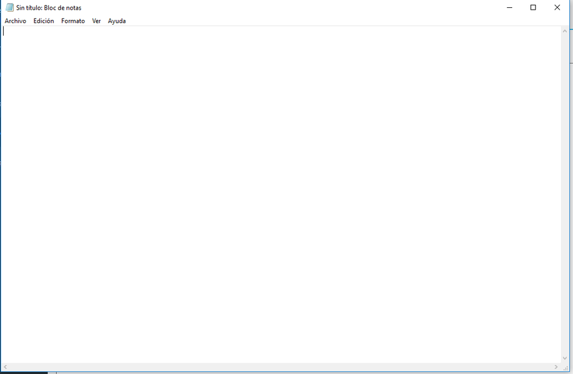Expand the Ver menu
573x374 pixels.
(97, 21)
